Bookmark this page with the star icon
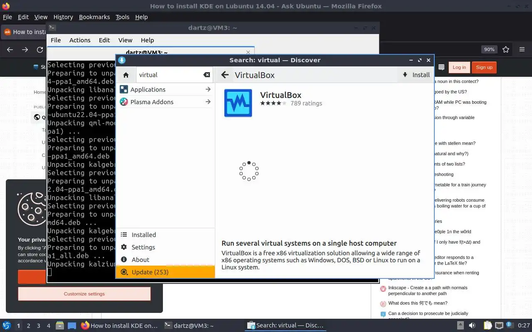This screenshot has width=532, height=332. coord(506,49)
